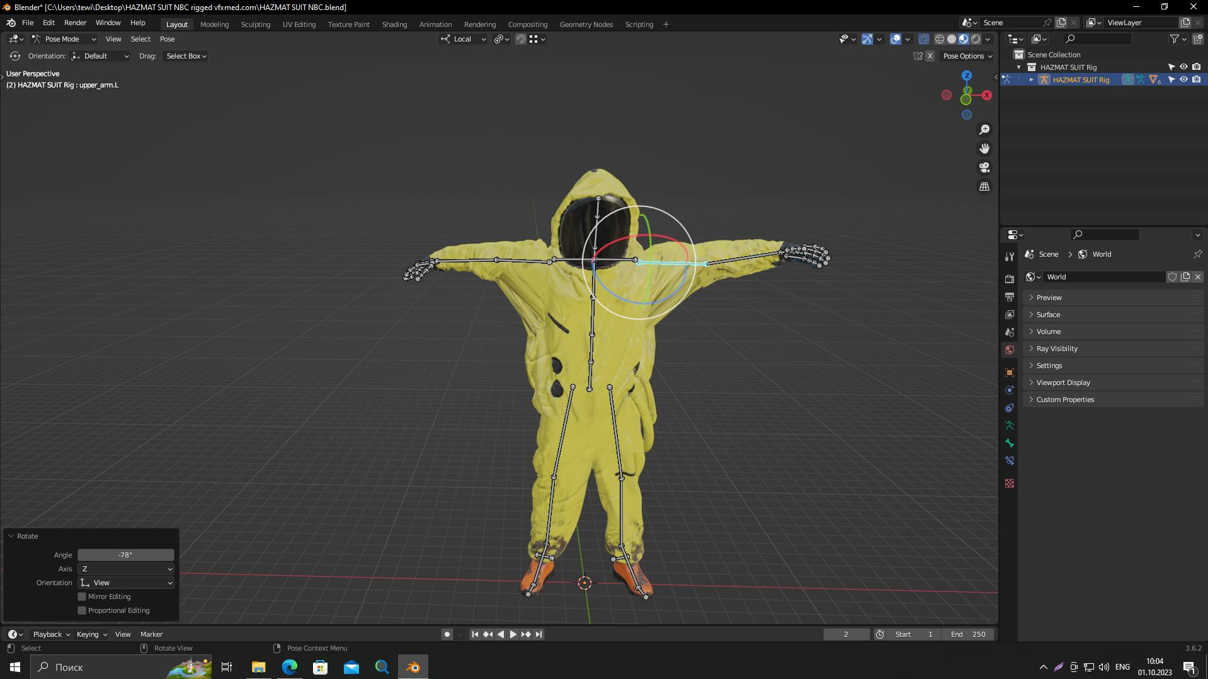Open the View Layer properties tab
The height and width of the screenshot is (679, 1208).
(1010, 314)
